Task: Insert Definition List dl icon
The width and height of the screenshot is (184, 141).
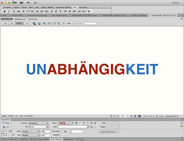Action: [65, 11]
